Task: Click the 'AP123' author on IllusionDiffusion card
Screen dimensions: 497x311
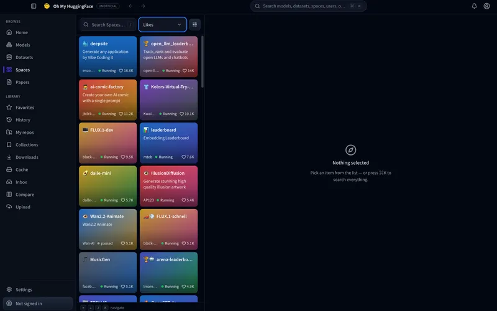Action: (148, 200)
